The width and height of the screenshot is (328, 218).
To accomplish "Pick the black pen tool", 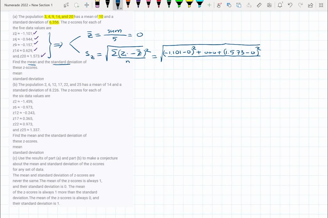I will [107, 4].
